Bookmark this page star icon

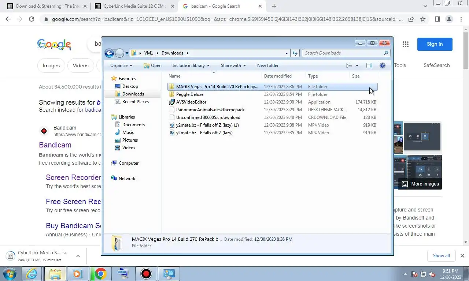point(423,19)
